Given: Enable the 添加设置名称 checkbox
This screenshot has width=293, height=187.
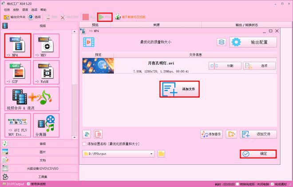Looking at the screenshot, I should pos(85,144).
